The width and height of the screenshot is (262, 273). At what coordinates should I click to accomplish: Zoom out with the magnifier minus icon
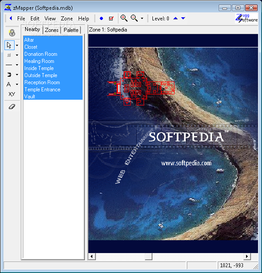134,18
